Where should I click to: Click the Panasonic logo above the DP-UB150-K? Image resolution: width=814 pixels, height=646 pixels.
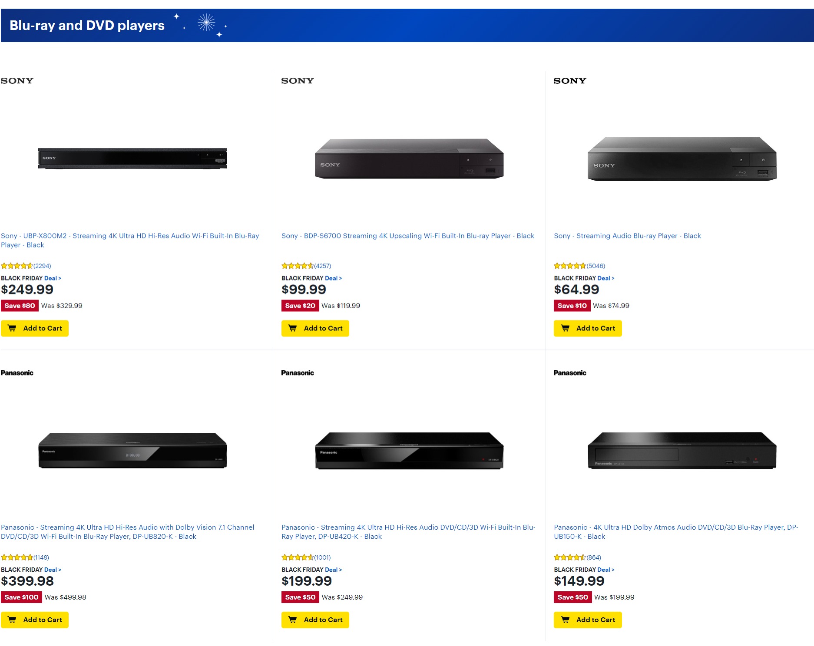coord(570,373)
